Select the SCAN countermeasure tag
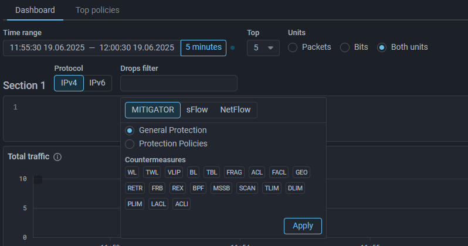Viewport: 468px width, 246px height. point(247,188)
